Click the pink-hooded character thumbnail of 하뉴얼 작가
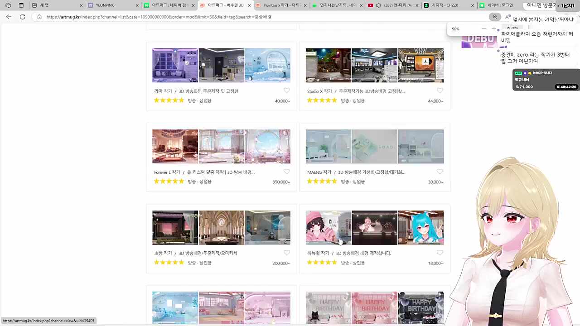The height and width of the screenshot is (326, 580). point(329,227)
